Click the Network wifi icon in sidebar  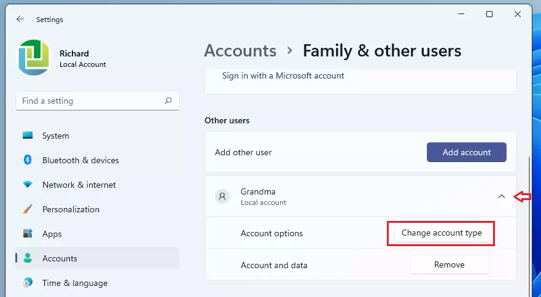28,185
